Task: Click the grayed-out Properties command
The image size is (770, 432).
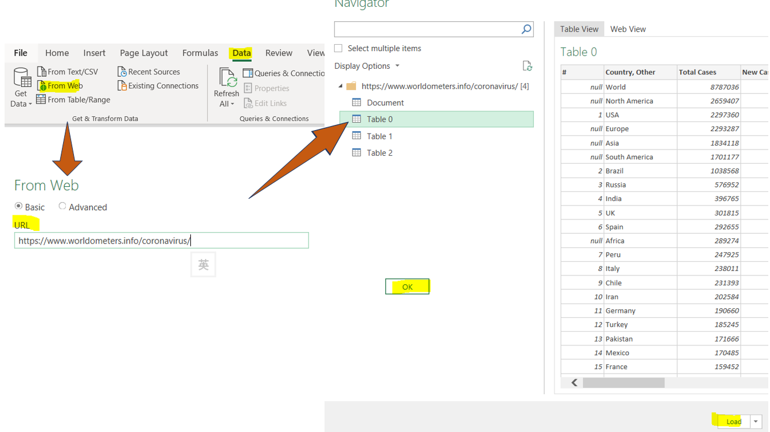Action: 266,88
